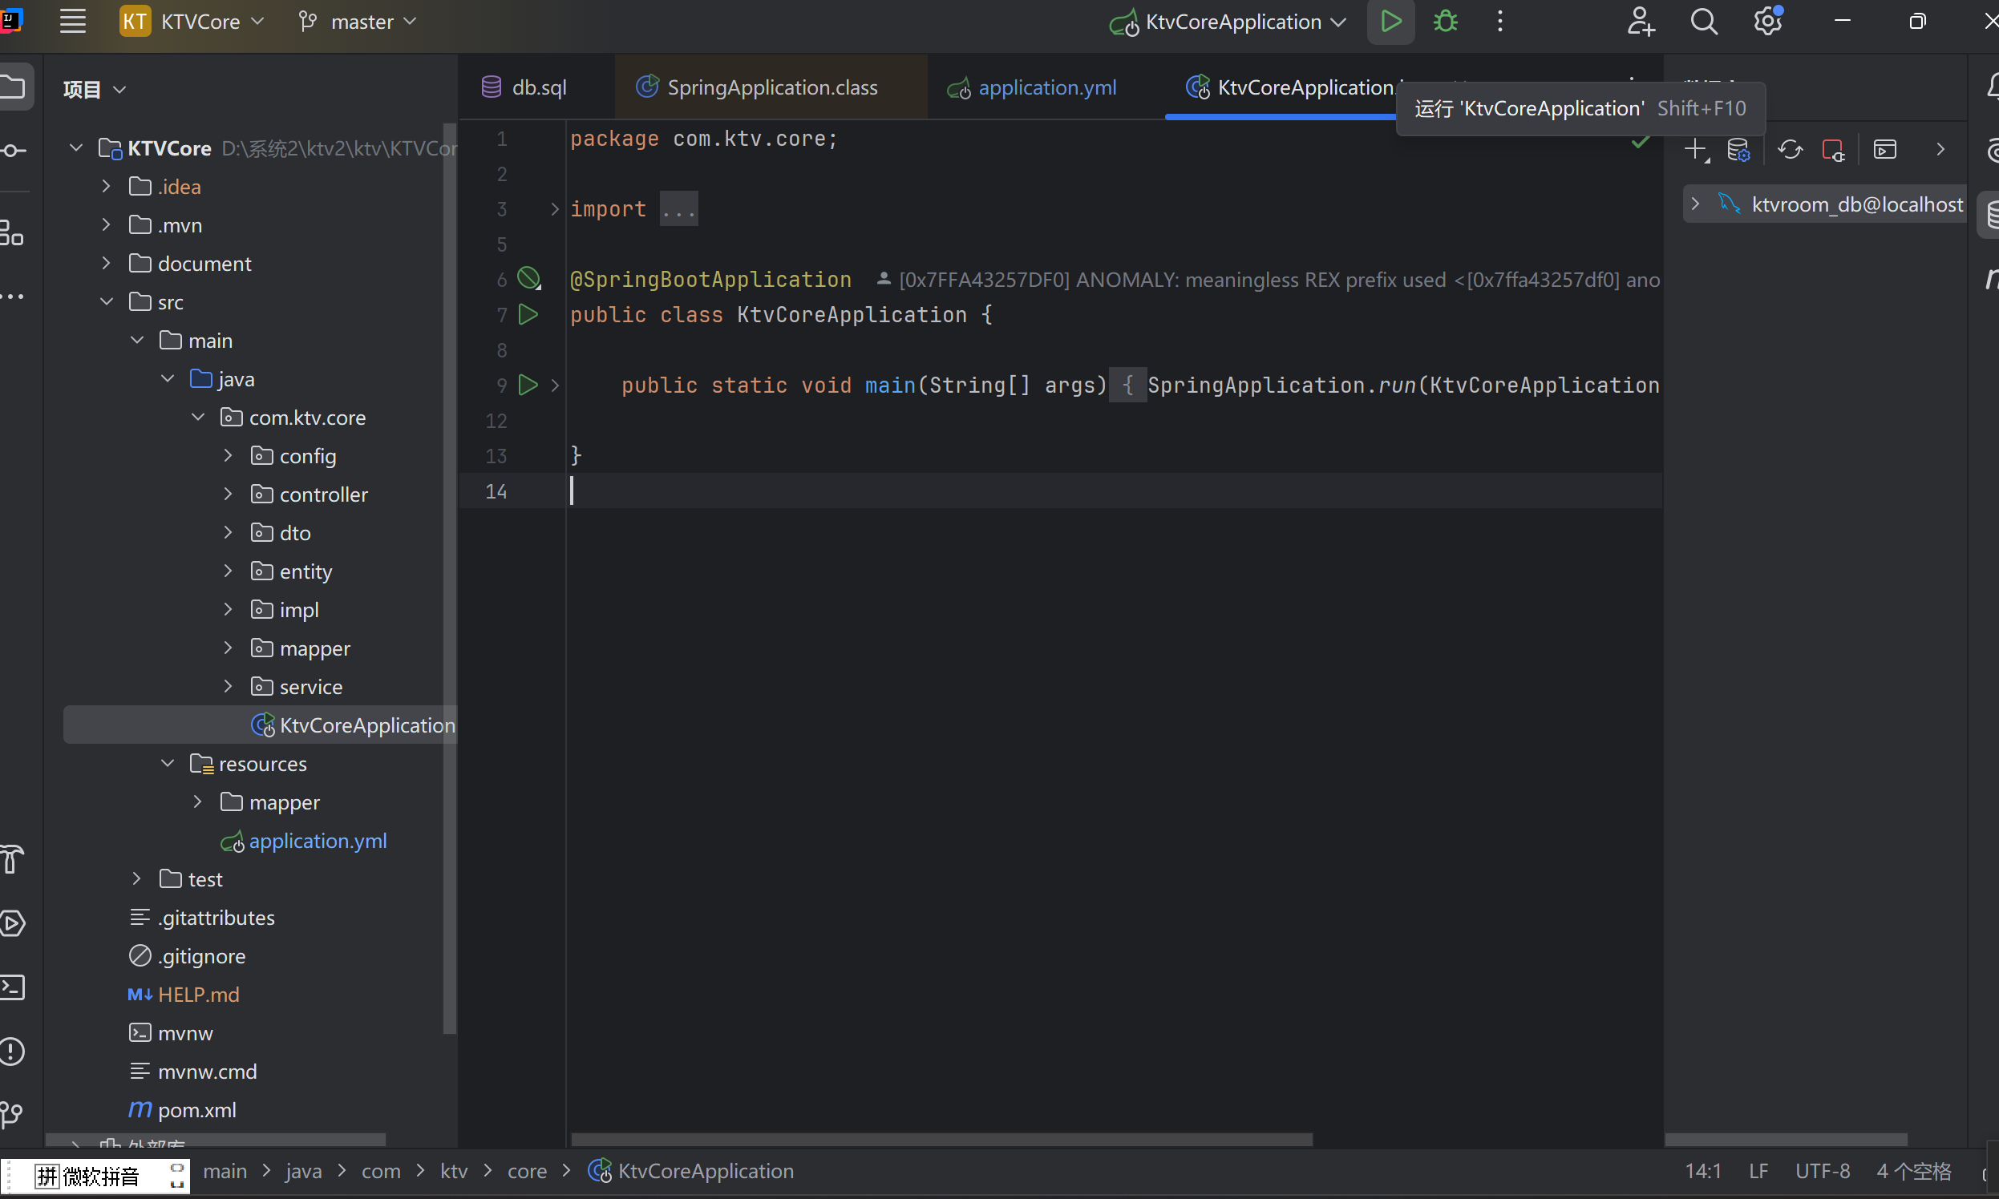Viewport: 1999px width, 1199px height.
Task: Start debugging with the bug icon
Action: pyautogui.click(x=1445, y=22)
